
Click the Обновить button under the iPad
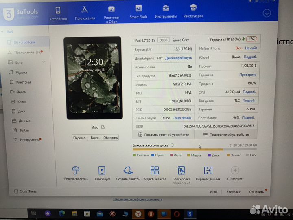pyautogui.click(x=111, y=138)
